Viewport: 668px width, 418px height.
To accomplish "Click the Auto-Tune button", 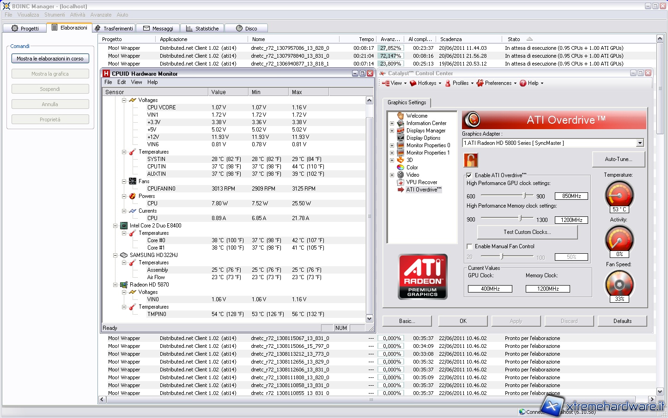I will [x=618, y=159].
